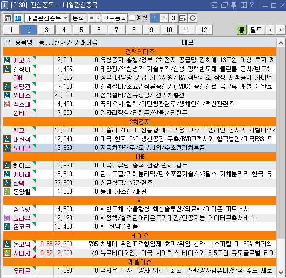Click the LNG group header
The image size is (286, 278).
point(140,157)
